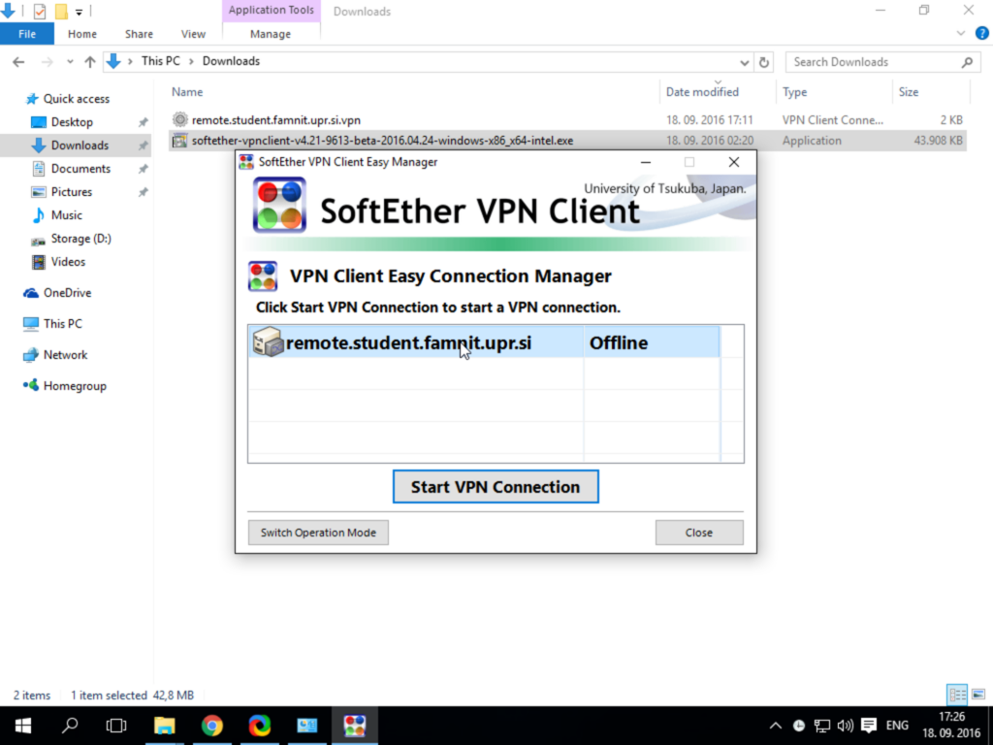993x745 pixels.
Task: Switch to large thumbnails view icon
Action: click(x=978, y=695)
